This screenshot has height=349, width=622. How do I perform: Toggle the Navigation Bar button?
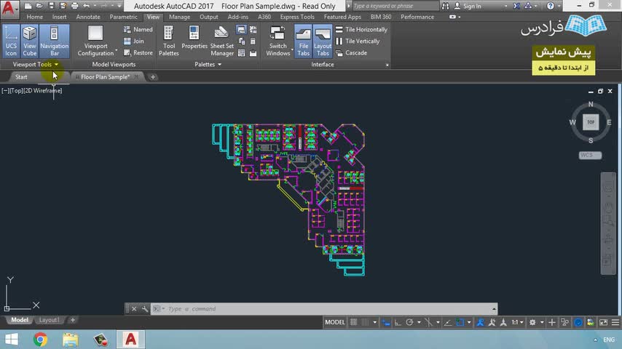pyautogui.click(x=54, y=41)
